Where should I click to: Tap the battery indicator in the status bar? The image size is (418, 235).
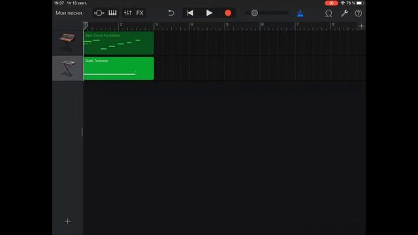pos(360,3)
